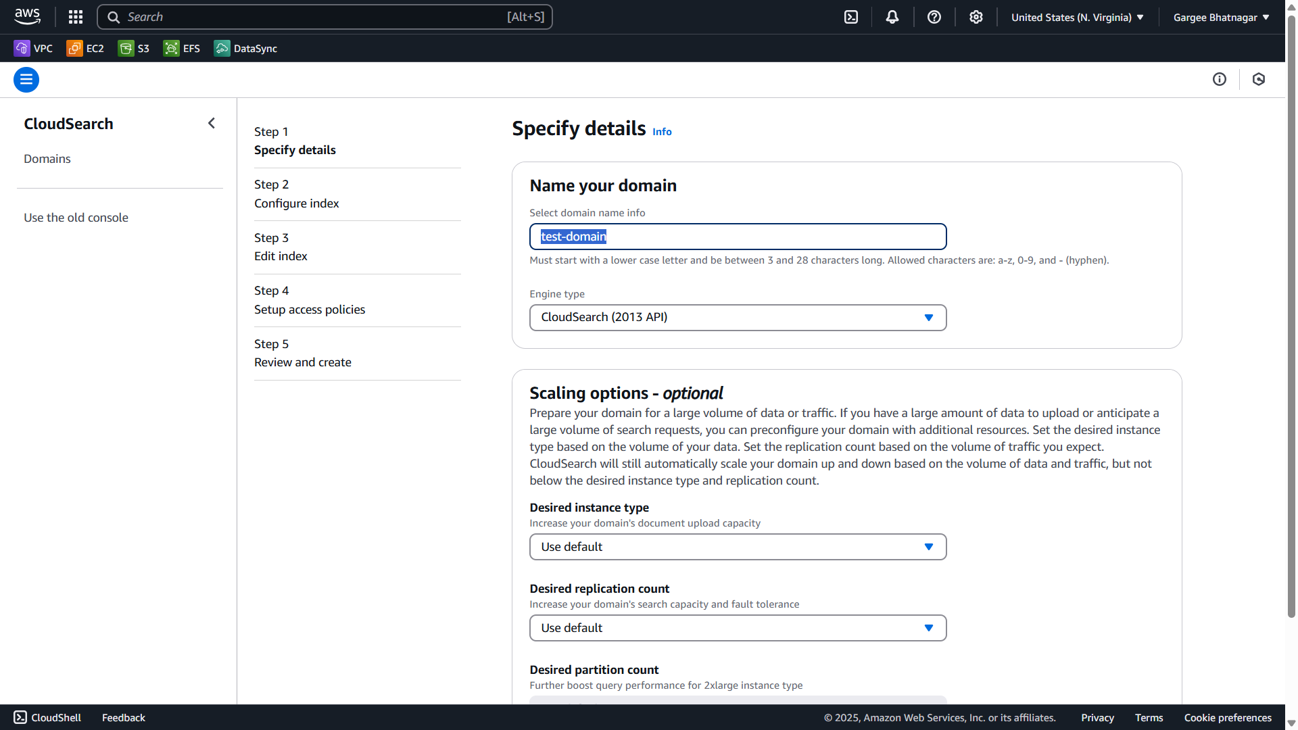Collapse the CloudSearch side navigation

pos(212,123)
